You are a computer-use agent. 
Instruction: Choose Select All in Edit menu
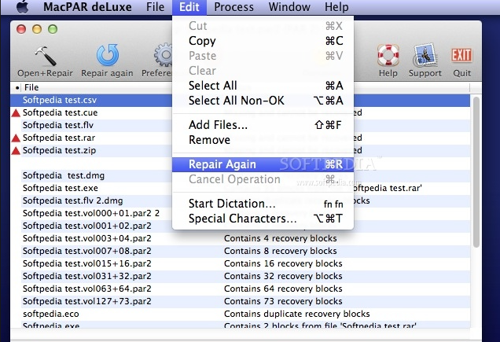click(263, 86)
